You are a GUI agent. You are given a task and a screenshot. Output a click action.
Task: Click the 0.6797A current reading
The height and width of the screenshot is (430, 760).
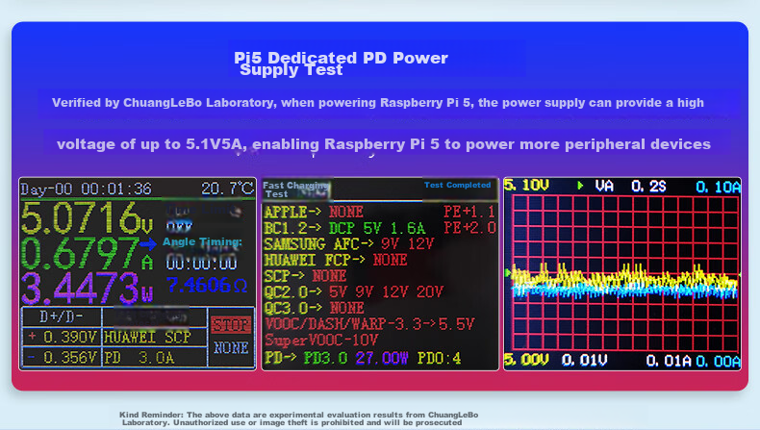click(x=87, y=254)
